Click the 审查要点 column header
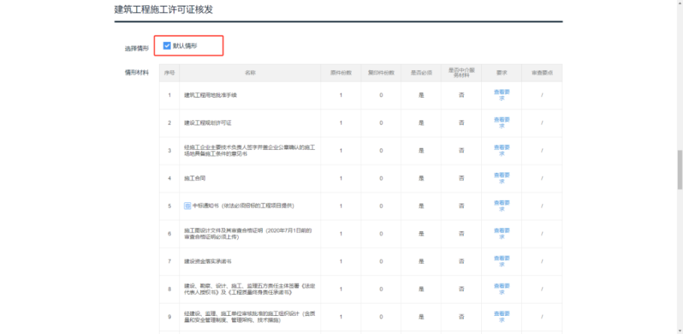Viewport: 683px width, 334px height. tap(541, 72)
